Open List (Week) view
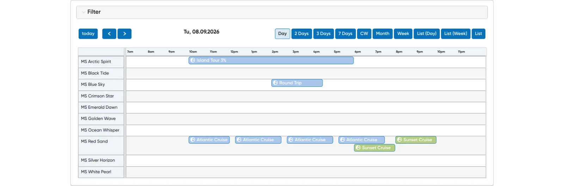 point(456,34)
